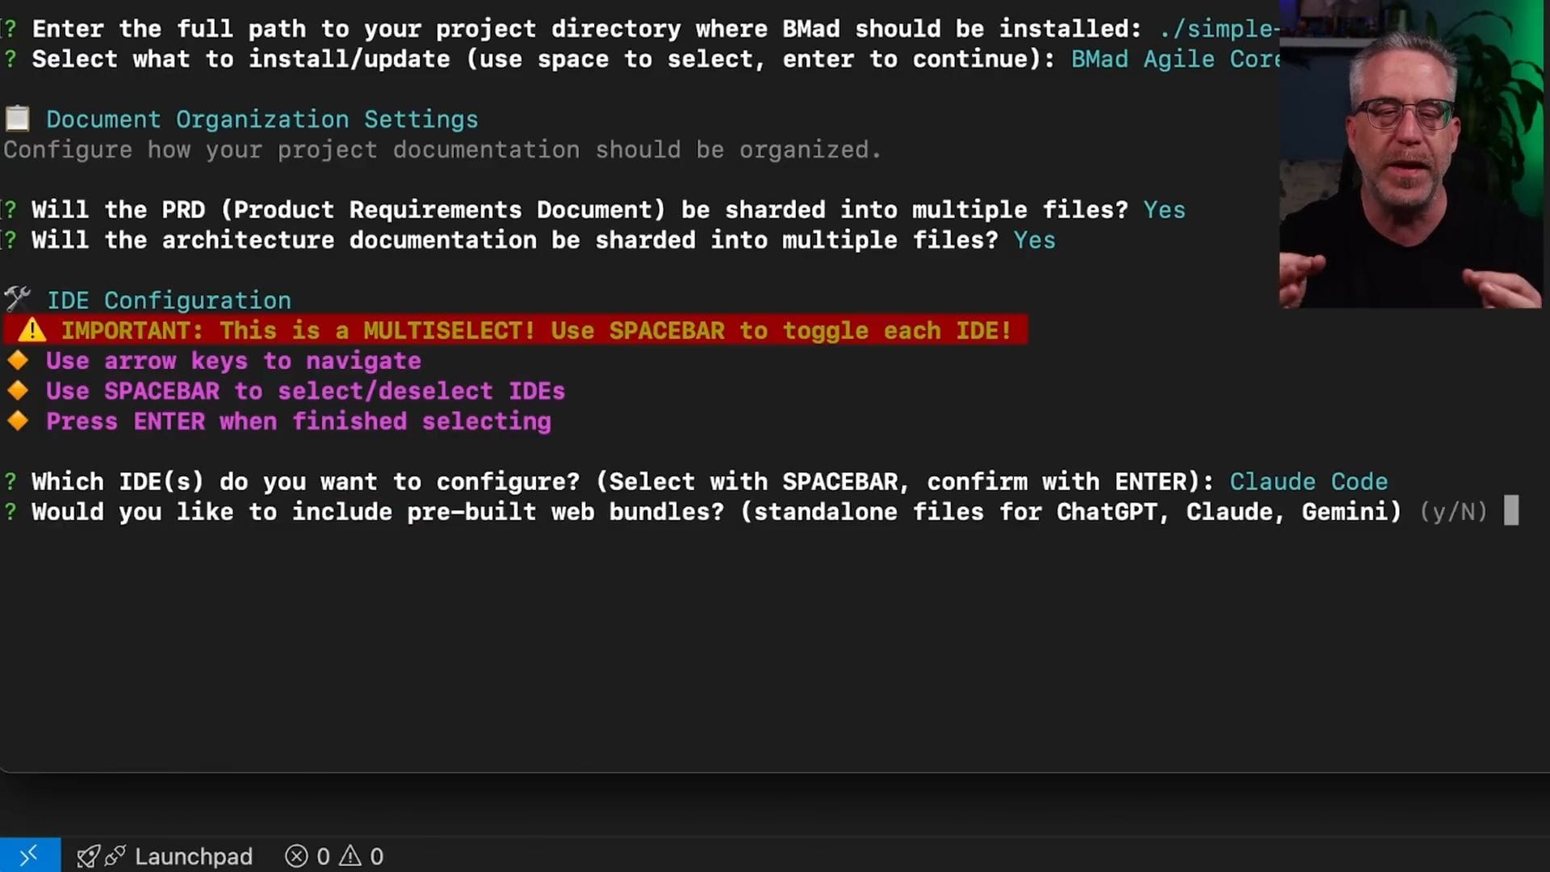The height and width of the screenshot is (872, 1550).
Task: Click the (y/N) web bundles prompt
Action: click(1453, 512)
